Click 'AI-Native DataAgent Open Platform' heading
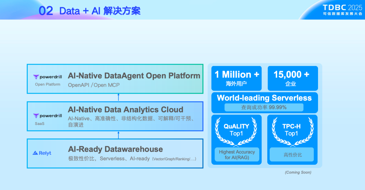The height and width of the screenshot is (190, 365). [x=134, y=75]
